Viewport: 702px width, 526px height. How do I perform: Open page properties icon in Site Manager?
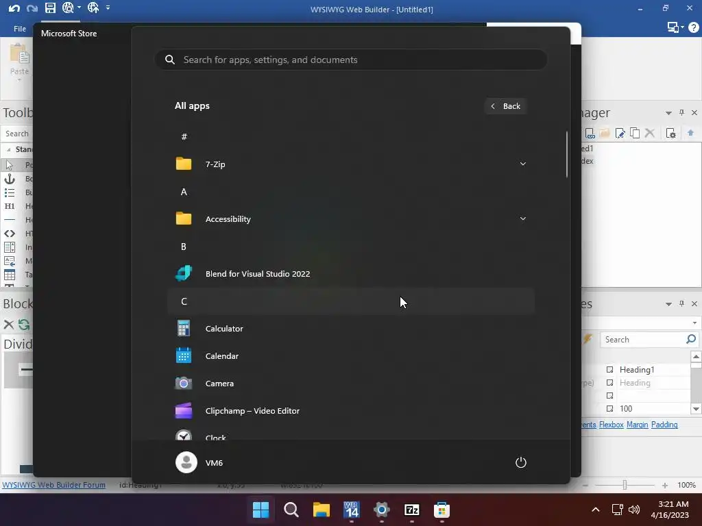[670, 134]
